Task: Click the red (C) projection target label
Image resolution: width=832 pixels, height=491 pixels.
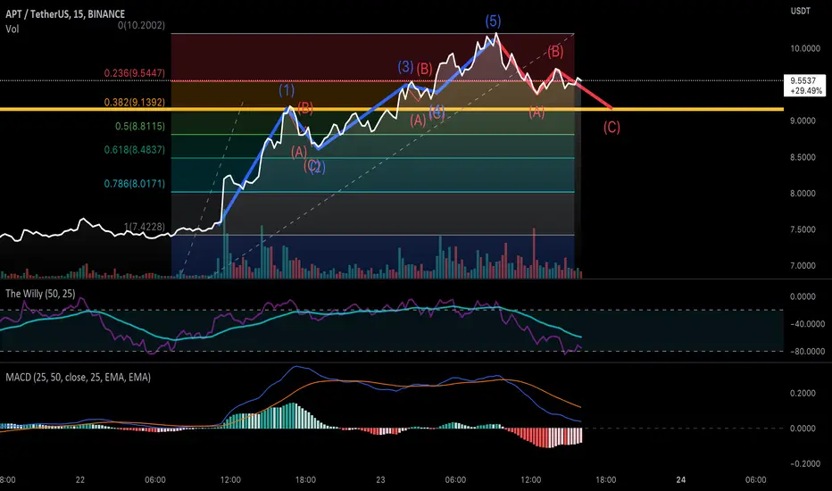Action: (612, 127)
